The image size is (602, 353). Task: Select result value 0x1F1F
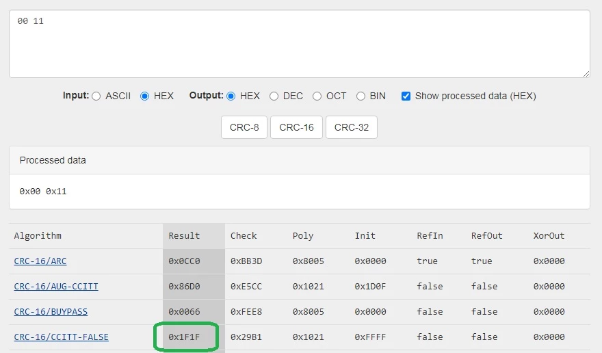(184, 337)
